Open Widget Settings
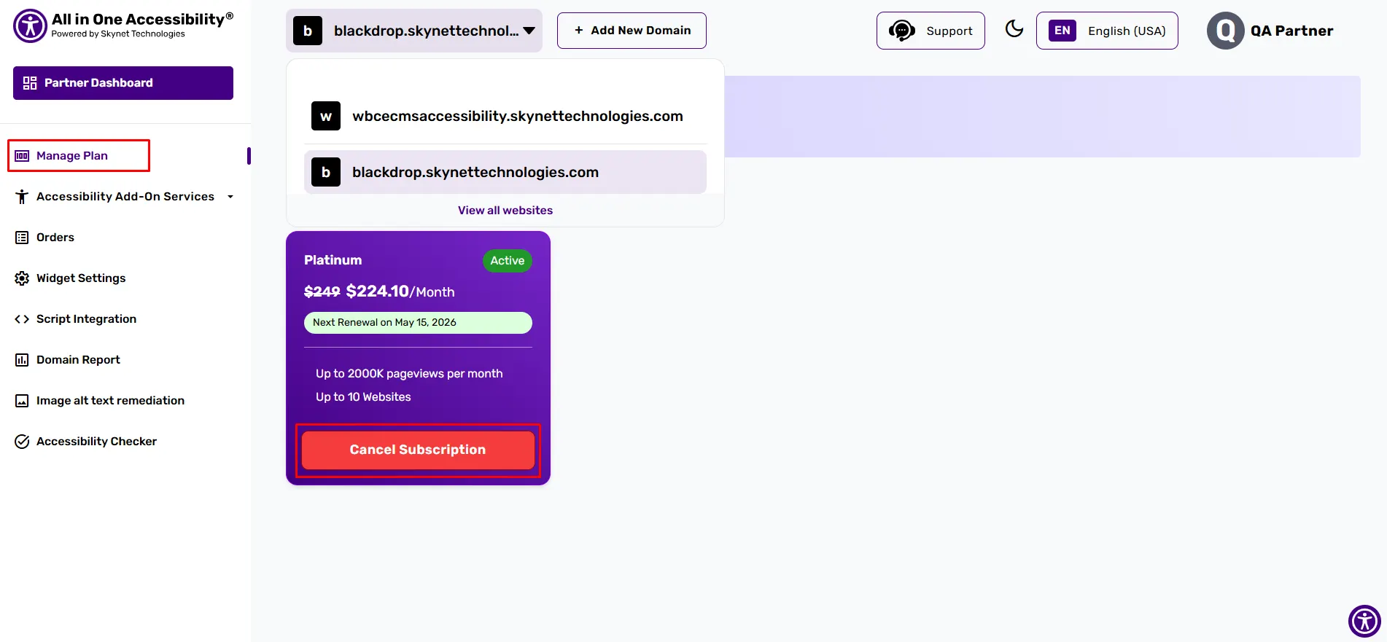The height and width of the screenshot is (642, 1387). click(81, 278)
